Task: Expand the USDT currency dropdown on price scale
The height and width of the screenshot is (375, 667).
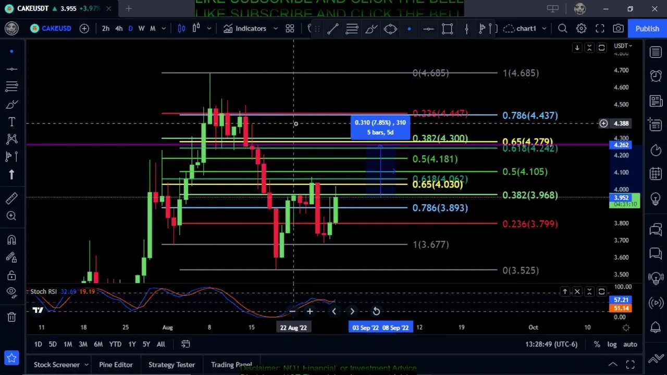Action: (x=623, y=46)
